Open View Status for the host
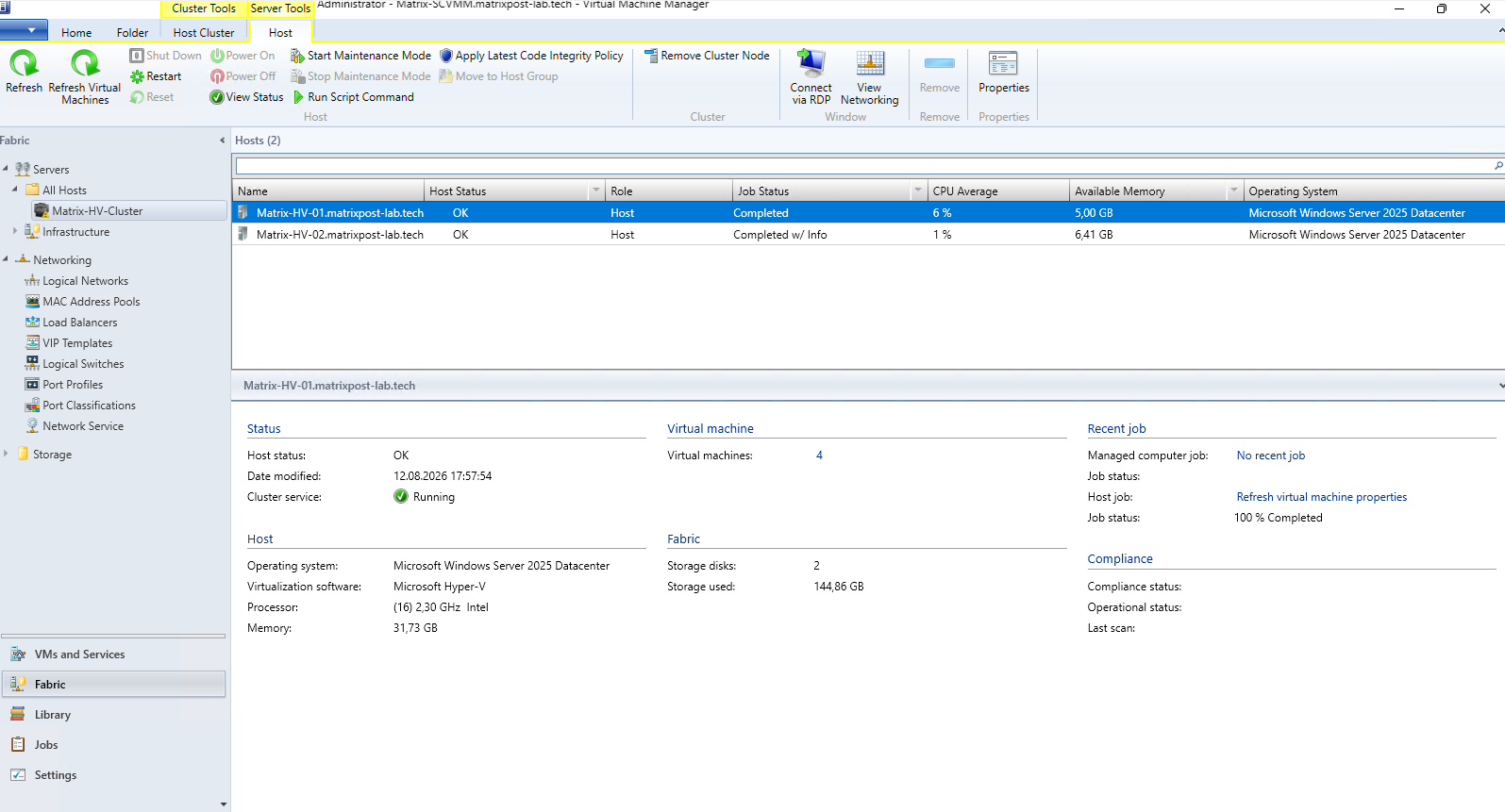This screenshot has height=812, width=1505. point(246,97)
